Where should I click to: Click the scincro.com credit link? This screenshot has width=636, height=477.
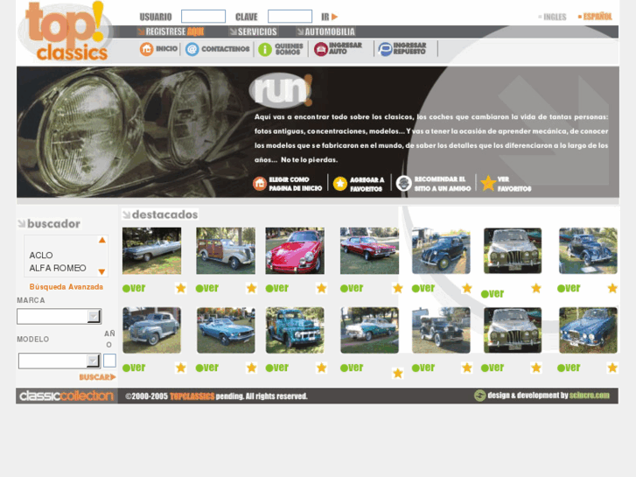tap(590, 396)
